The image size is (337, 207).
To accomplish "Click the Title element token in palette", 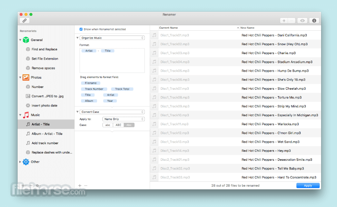I will point(88,95).
